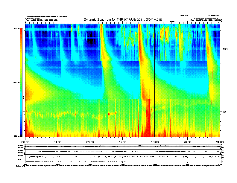Select the "12:00" time axis label
The width and height of the screenshot is (237, 183).
pyautogui.click(x=123, y=142)
